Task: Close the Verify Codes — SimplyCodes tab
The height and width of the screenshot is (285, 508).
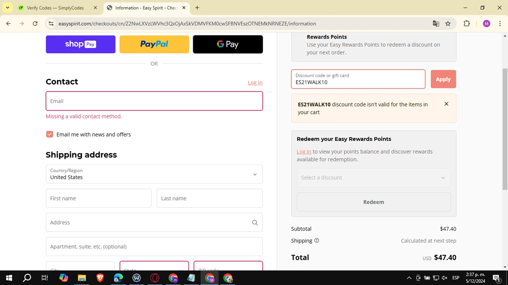Action: click(96, 7)
